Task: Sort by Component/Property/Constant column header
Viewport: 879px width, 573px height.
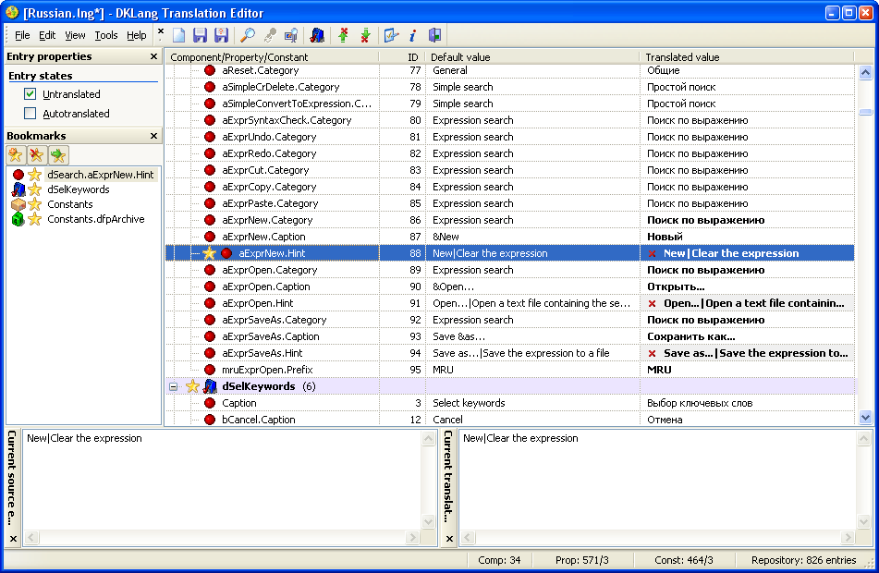Action: point(272,56)
